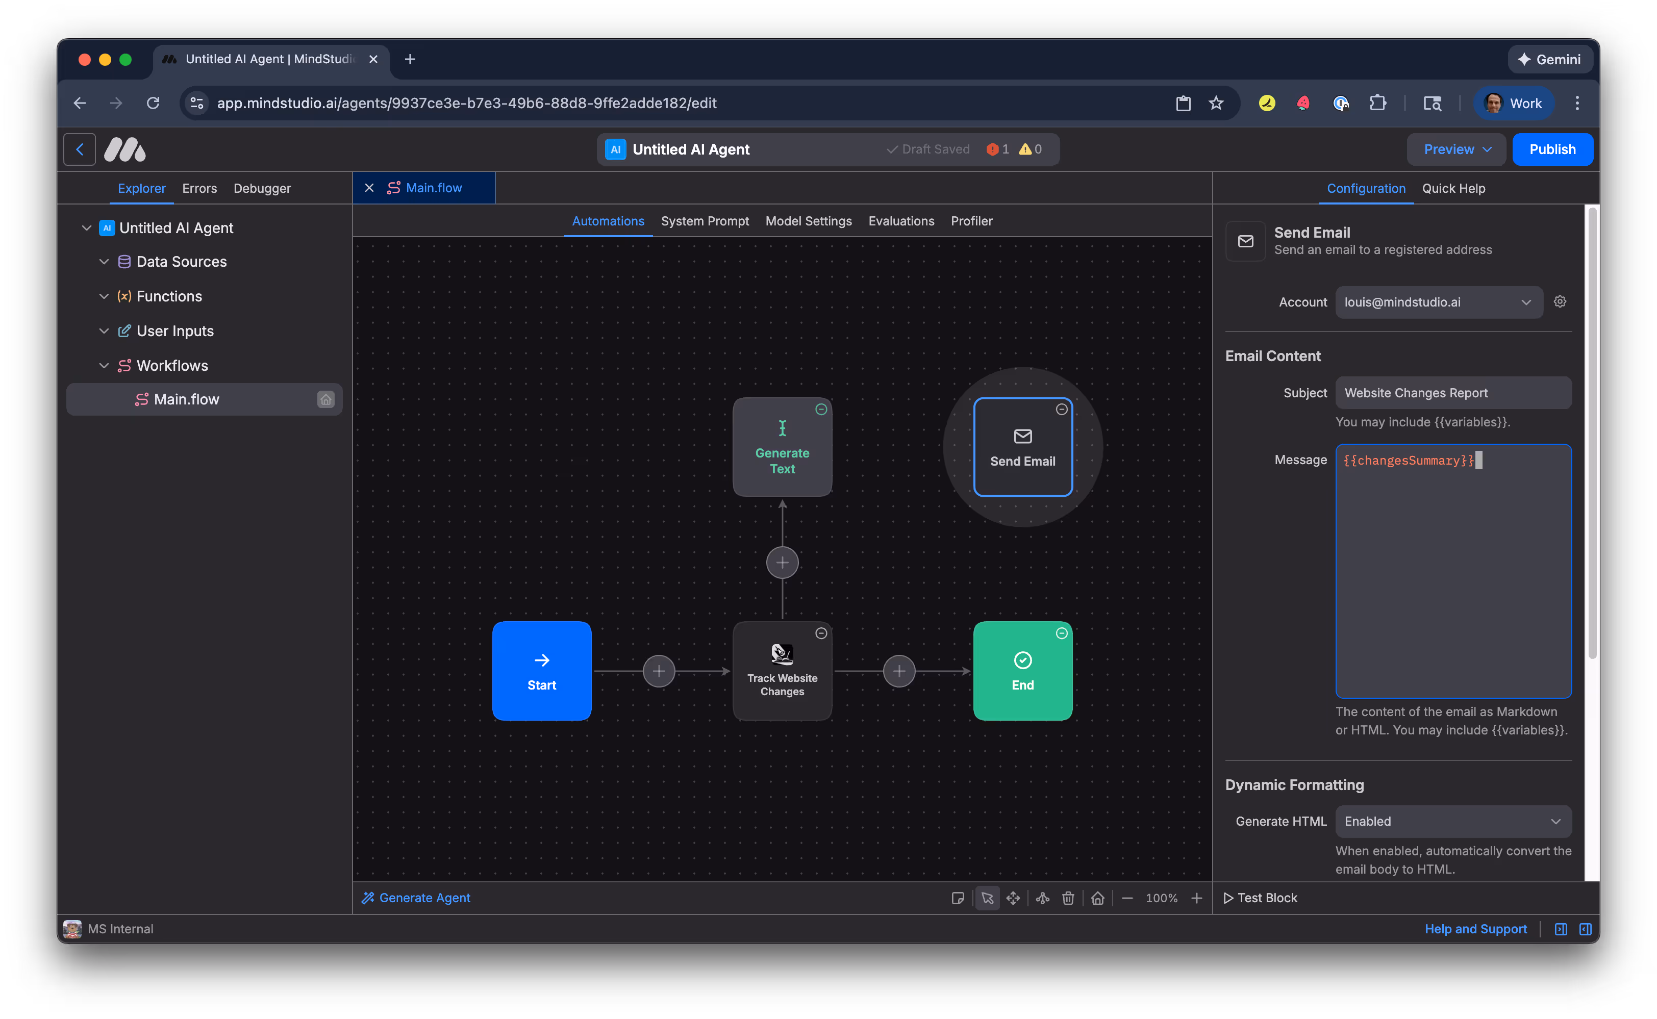Image resolution: width=1657 pixels, height=1019 pixels.
Task: Click the bookmark star in address bar
Action: pyautogui.click(x=1215, y=103)
